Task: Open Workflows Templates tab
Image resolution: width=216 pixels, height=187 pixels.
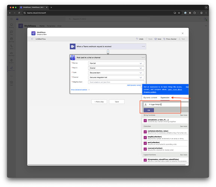Action: (51, 26)
